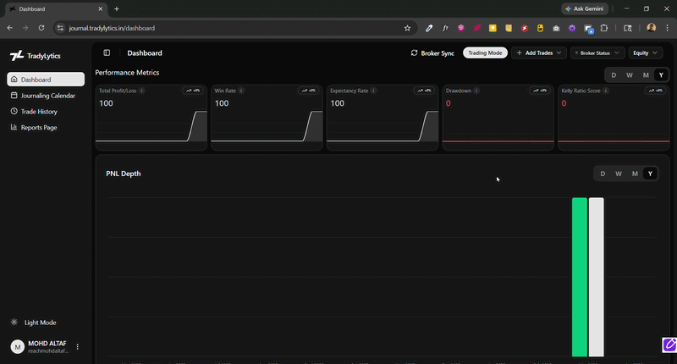The height and width of the screenshot is (364, 677).
Task: Click the Ask Gemini button
Action: 584,8
